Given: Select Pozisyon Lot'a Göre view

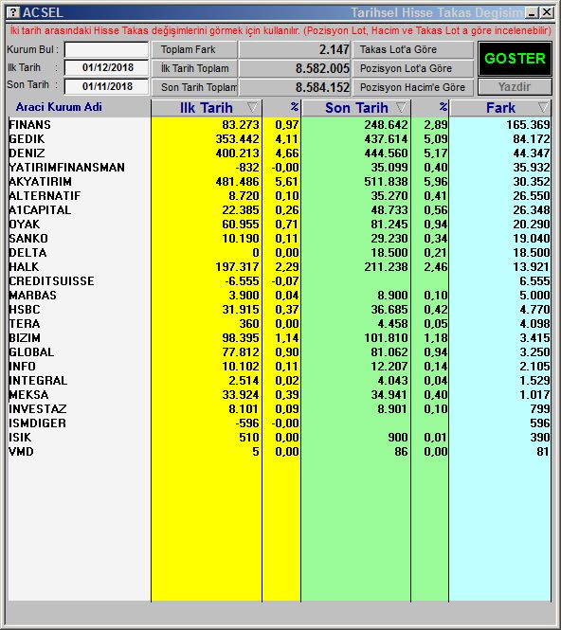Looking at the screenshot, I should click(x=413, y=68).
